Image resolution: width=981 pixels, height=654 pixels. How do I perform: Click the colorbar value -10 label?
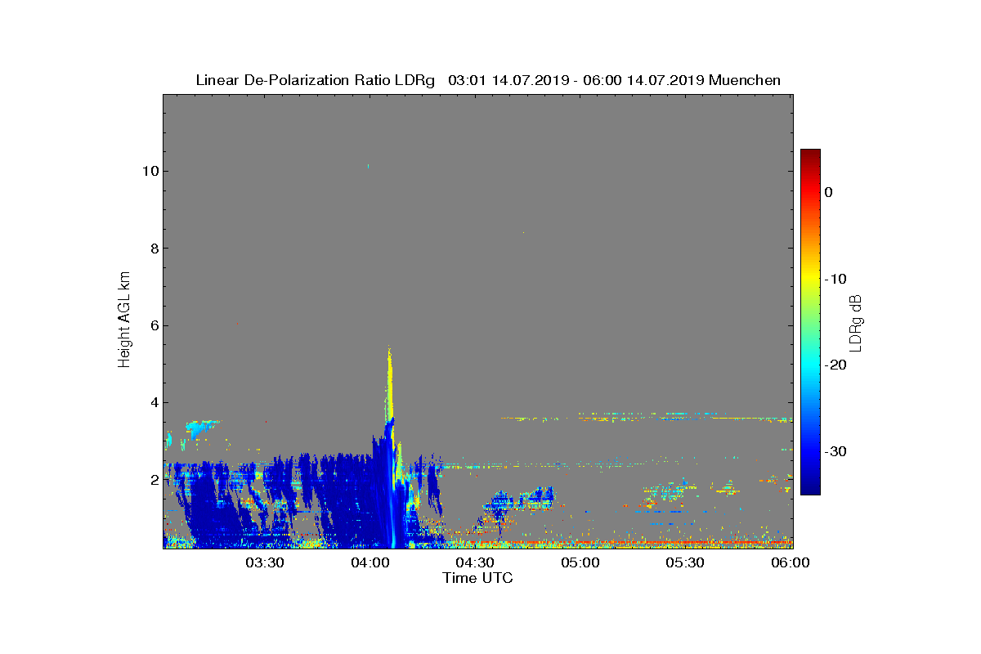click(x=835, y=279)
